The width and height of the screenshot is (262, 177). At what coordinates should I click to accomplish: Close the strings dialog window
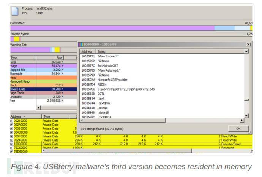[248, 45]
